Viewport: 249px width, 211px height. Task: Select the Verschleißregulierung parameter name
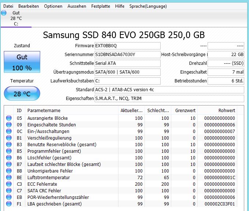pyautogui.click(x=50, y=138)
